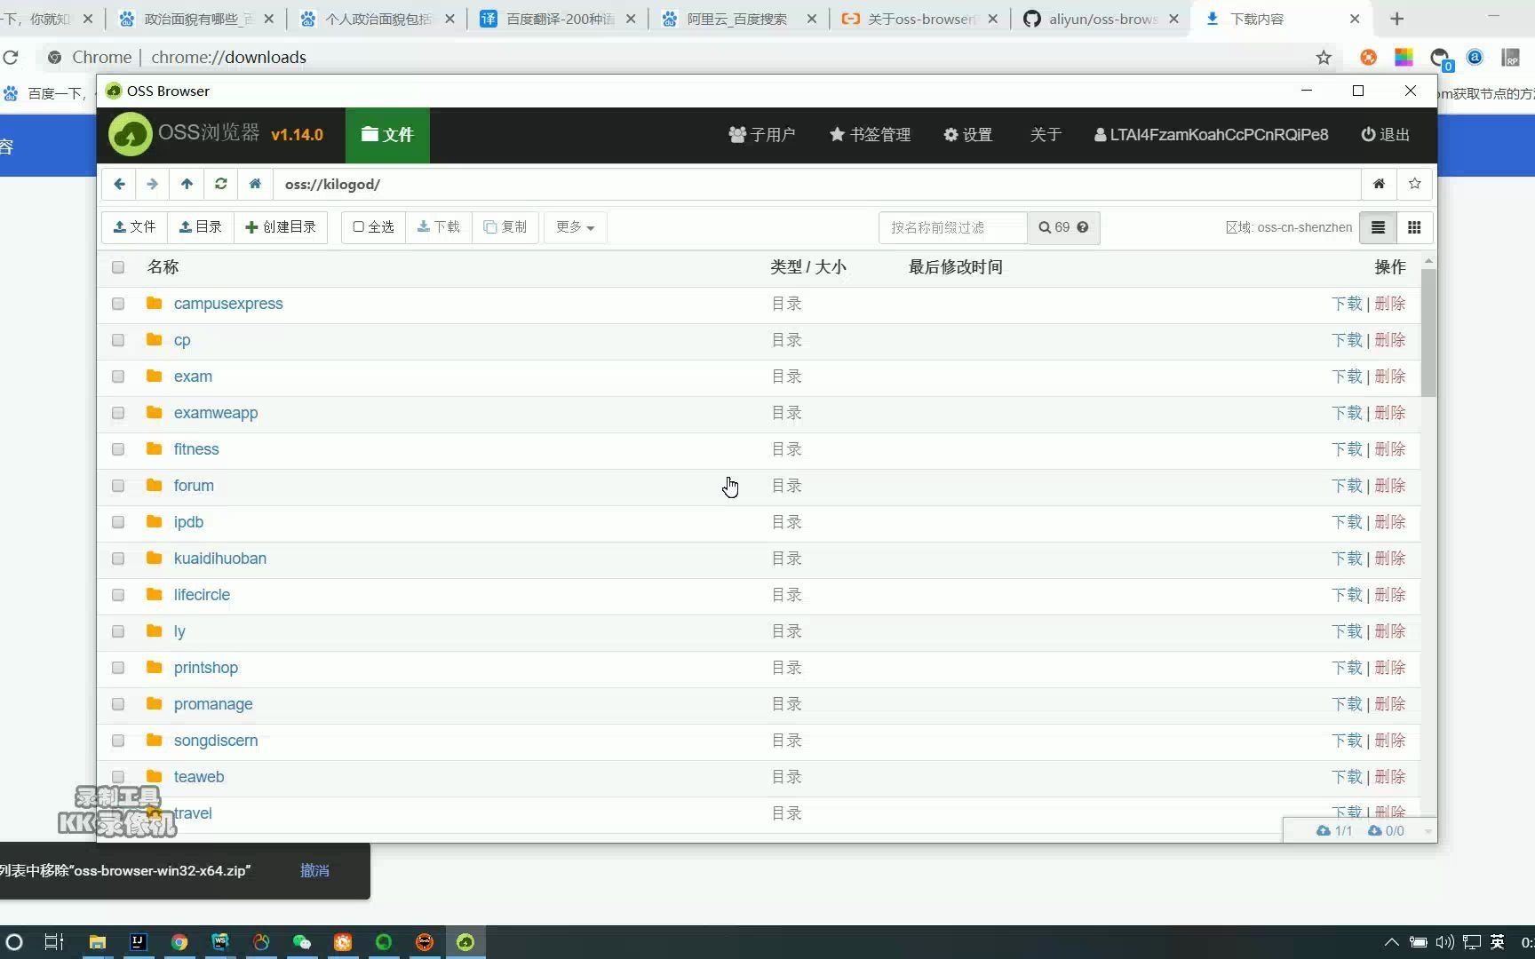Open 子用户 sub-user menu
Viewport: 1535px width, 959px height.
point(762,135)
